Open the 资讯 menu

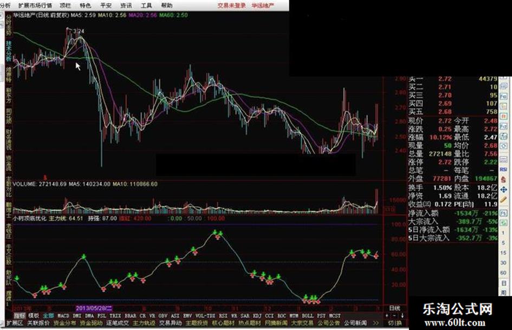click(126, 5)
